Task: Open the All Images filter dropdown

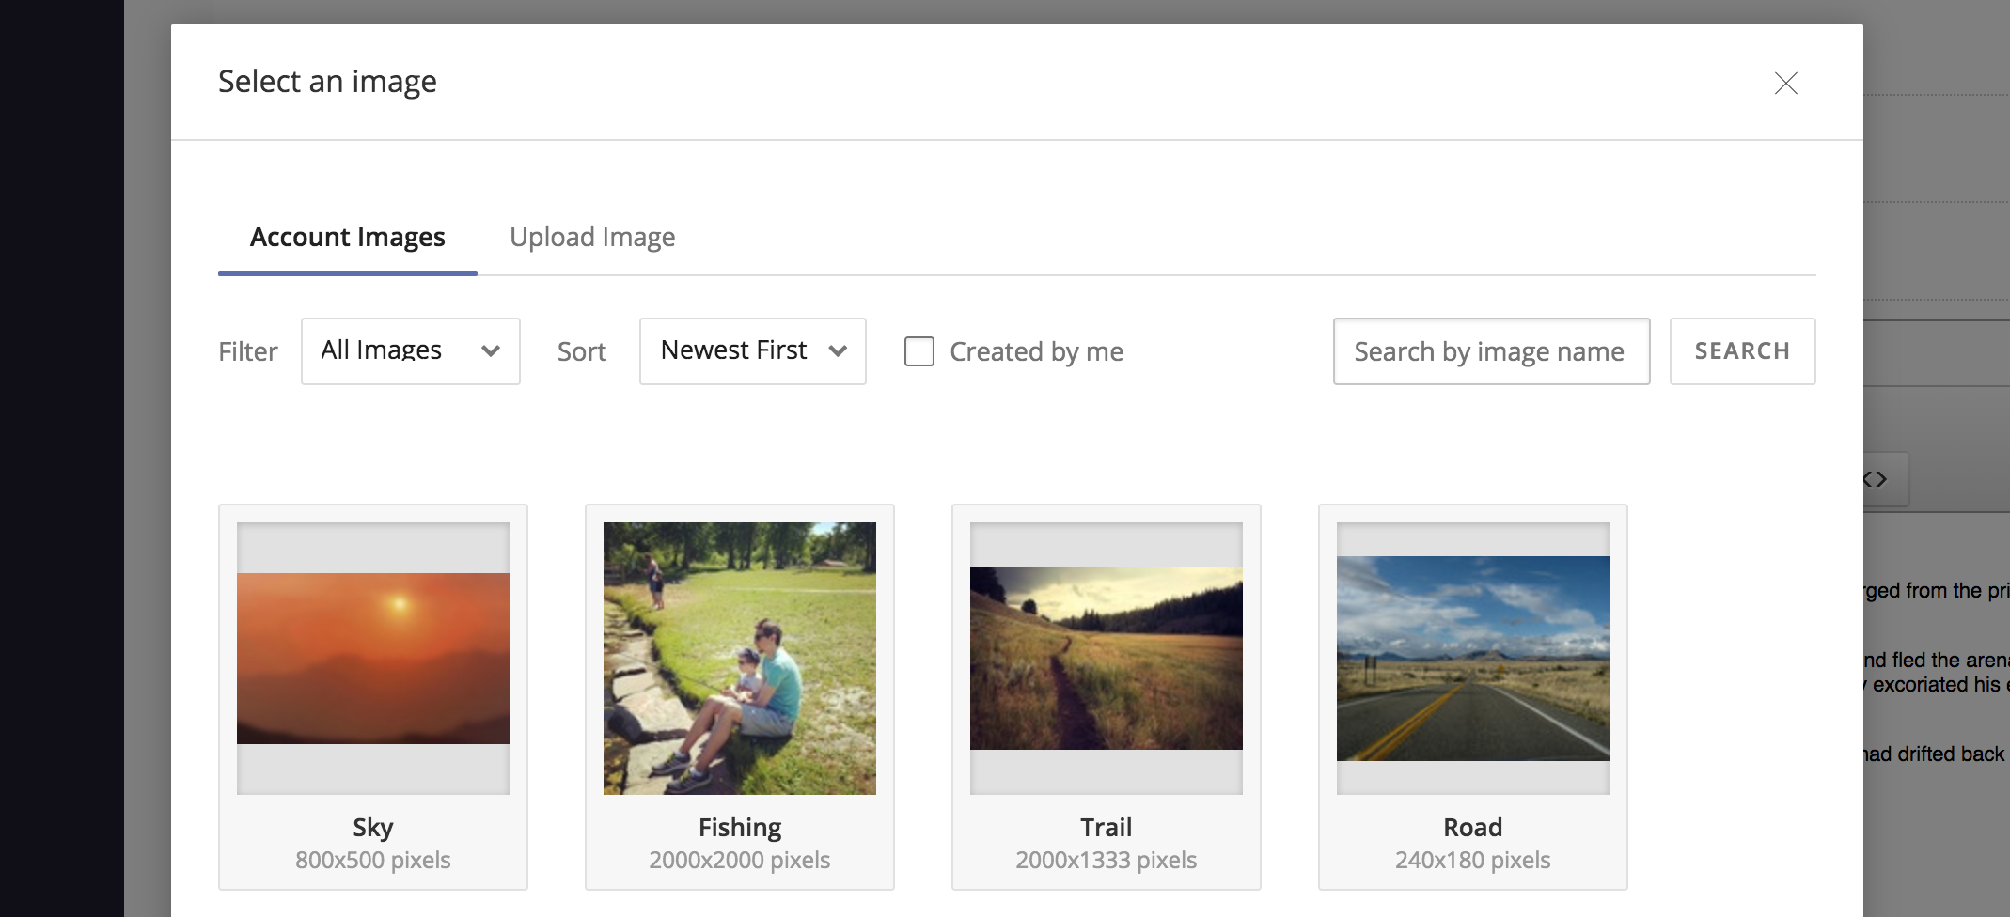Action: (410, 351)
